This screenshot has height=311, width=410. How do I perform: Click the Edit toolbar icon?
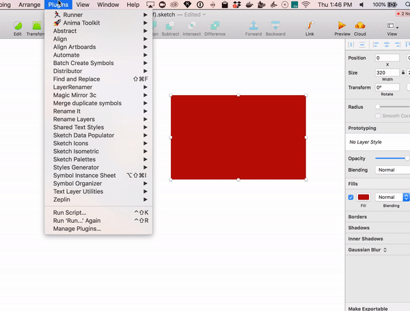pos(18,26)
